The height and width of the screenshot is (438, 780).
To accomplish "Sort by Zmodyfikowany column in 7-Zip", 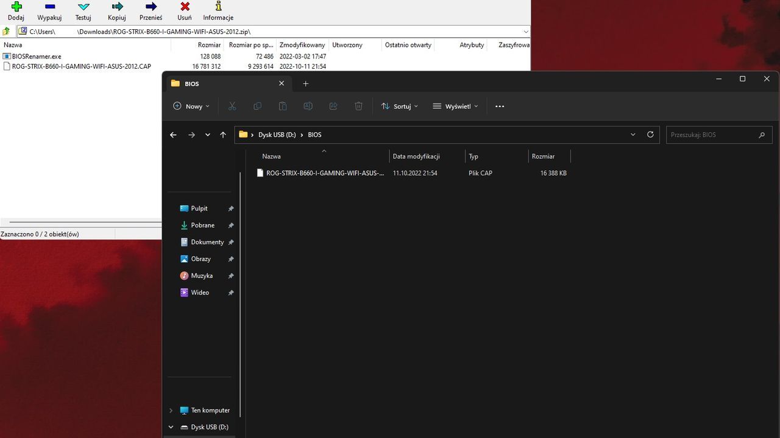I will click(x=302, y=45).
